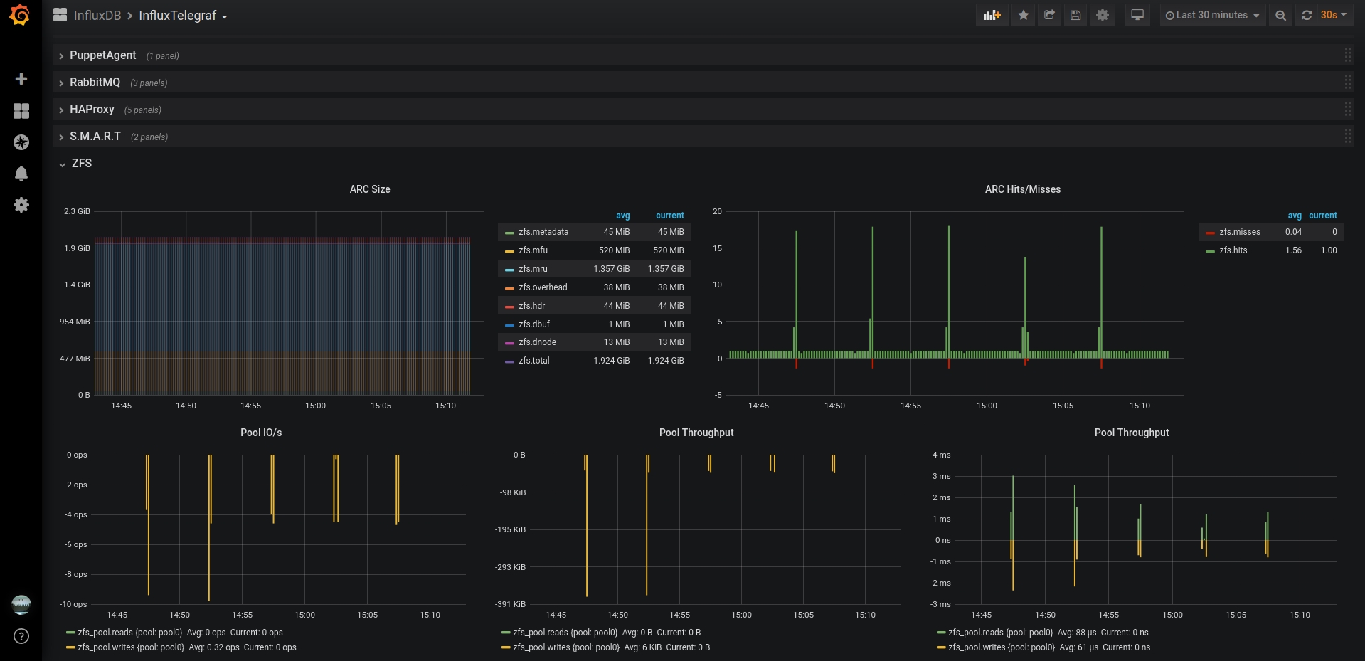Screen dimensions: 1365x661
Task: Open the 30s refresh interval dropdown
Action: [x=1333, y=15]
